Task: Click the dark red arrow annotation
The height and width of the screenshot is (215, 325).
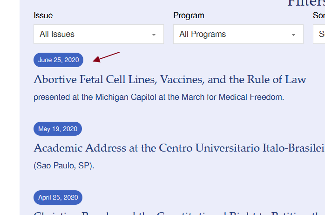Action: (x=106, y=57)
